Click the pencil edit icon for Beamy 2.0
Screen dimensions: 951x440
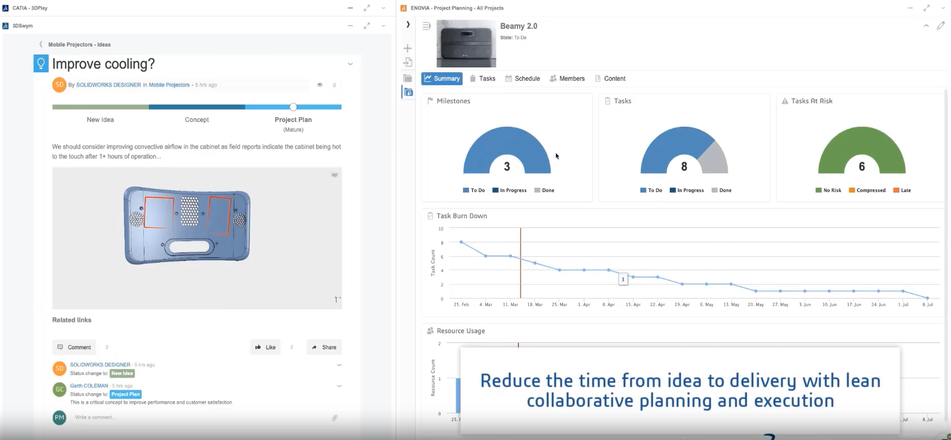[x=940, y=26]
